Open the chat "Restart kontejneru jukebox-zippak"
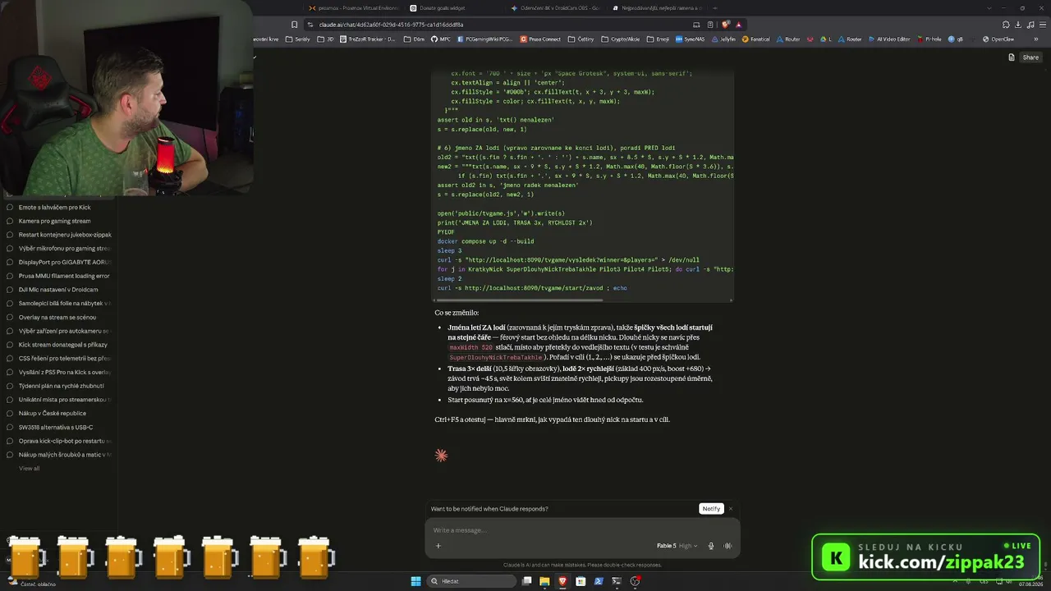 pyautogui.click(x=59, y=235)
